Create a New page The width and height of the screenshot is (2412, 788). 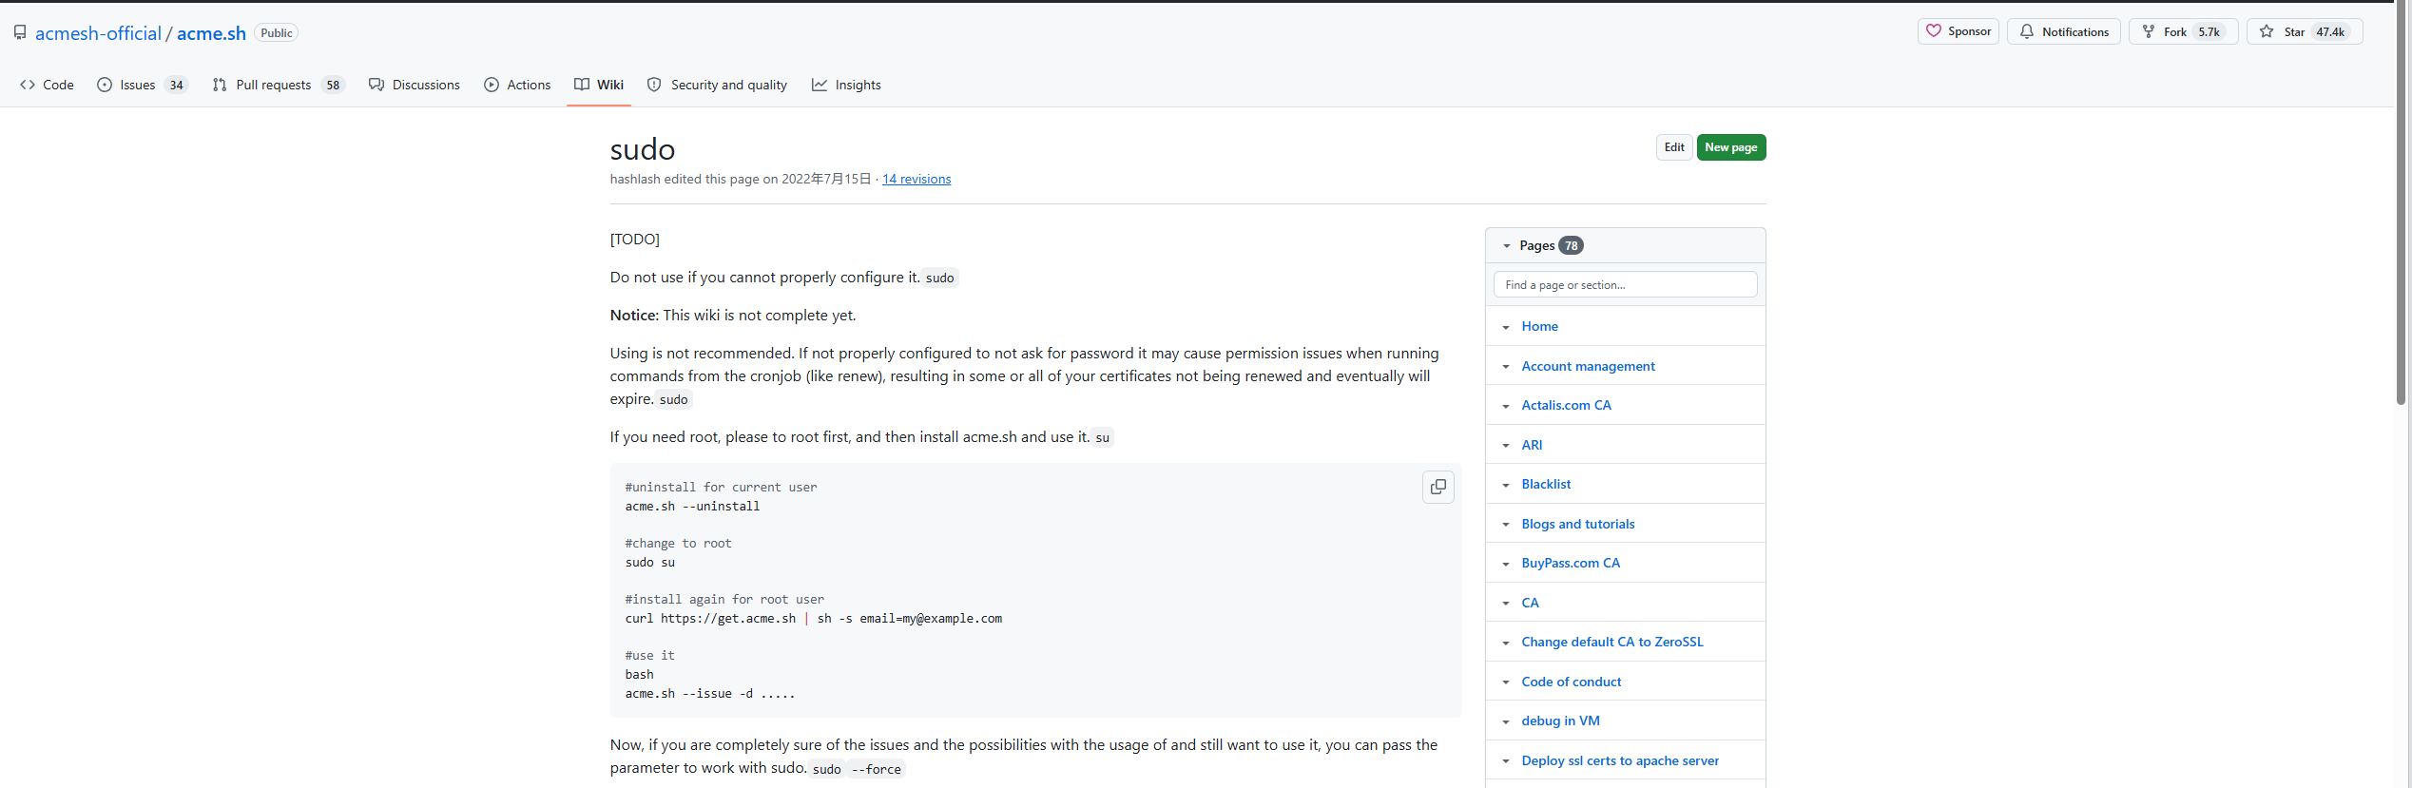click(x=1731, y=147)
